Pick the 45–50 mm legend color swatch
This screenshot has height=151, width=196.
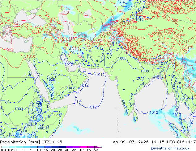point(91,147)
